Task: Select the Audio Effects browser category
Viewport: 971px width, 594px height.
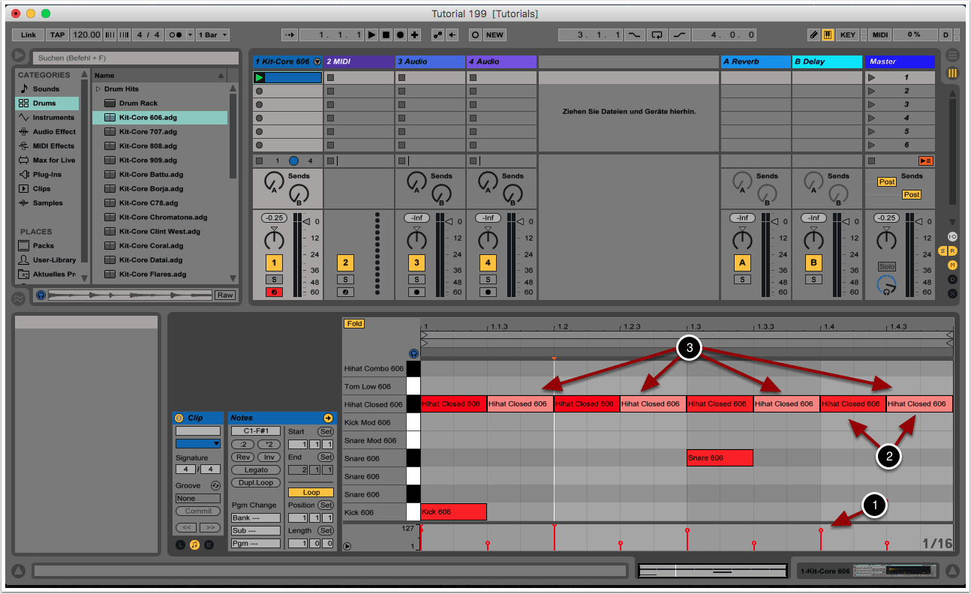Action: point(54,132)
